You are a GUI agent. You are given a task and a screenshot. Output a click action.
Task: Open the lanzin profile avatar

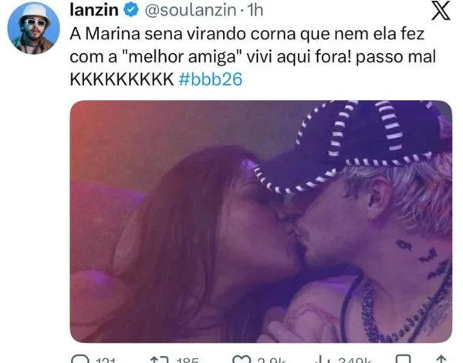point(34,29)
